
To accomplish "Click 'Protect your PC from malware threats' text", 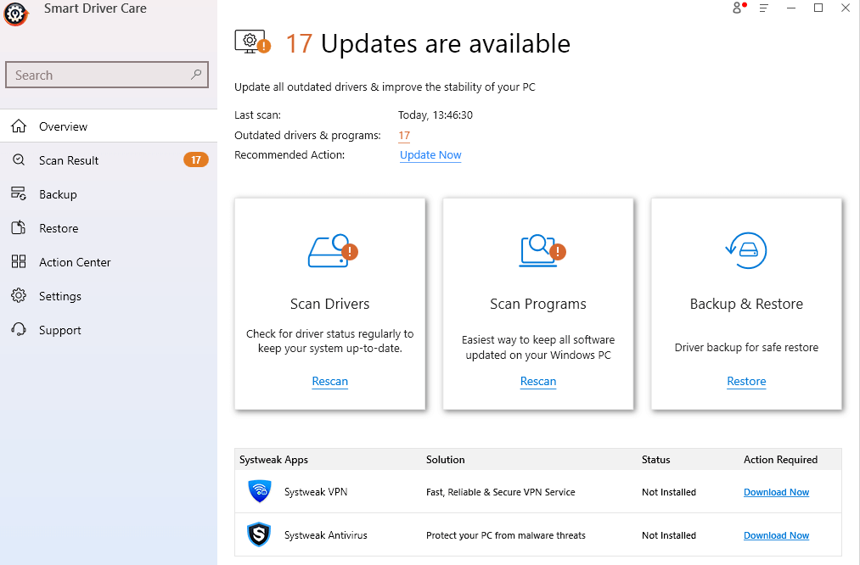I will point(506,535).
